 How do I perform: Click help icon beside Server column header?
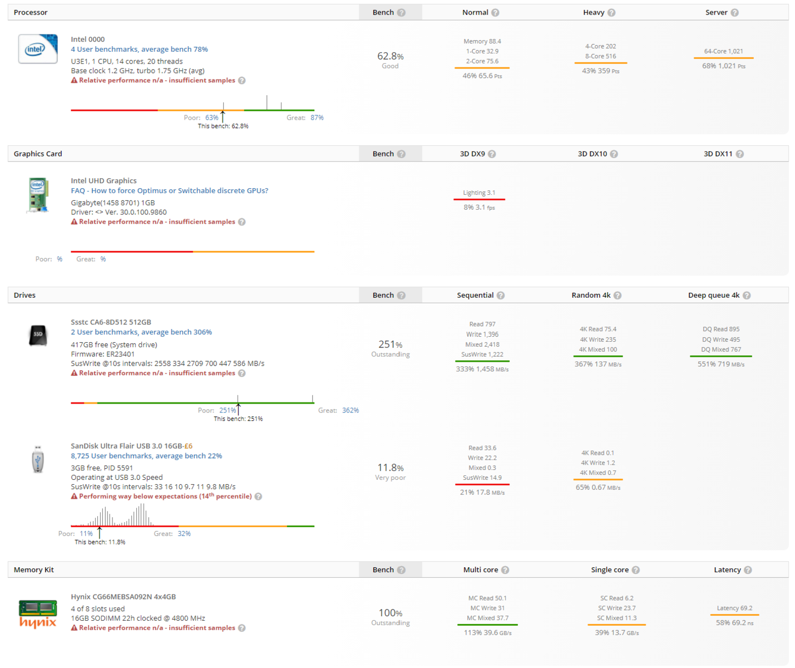734,13
